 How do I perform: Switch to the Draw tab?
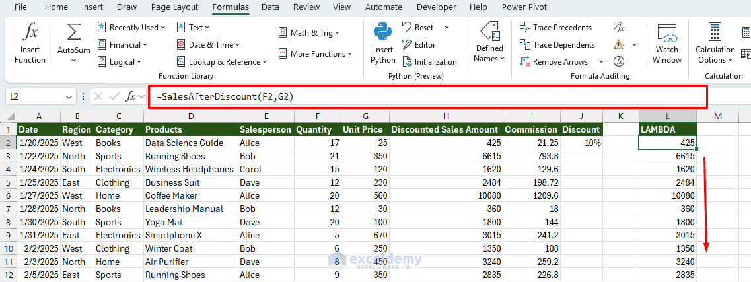(x=127, y=7)
